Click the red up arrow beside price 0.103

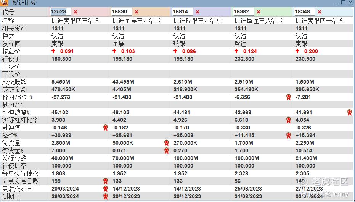pos(114,51)
